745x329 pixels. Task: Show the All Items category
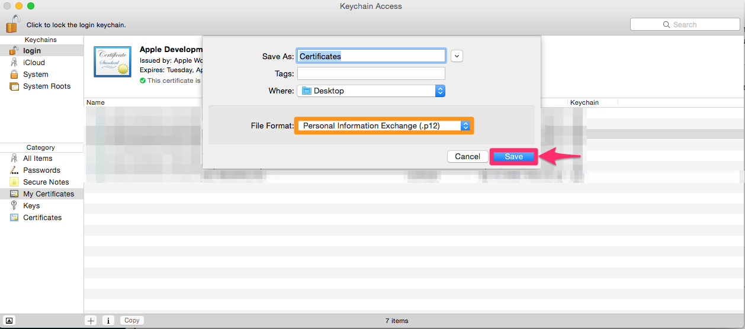(37, 159)
